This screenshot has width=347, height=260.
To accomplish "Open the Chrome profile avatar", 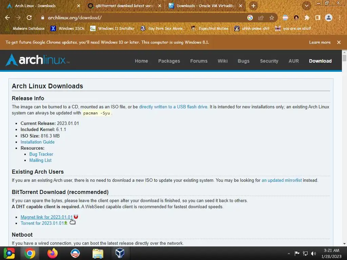I will tap(329, 18).
